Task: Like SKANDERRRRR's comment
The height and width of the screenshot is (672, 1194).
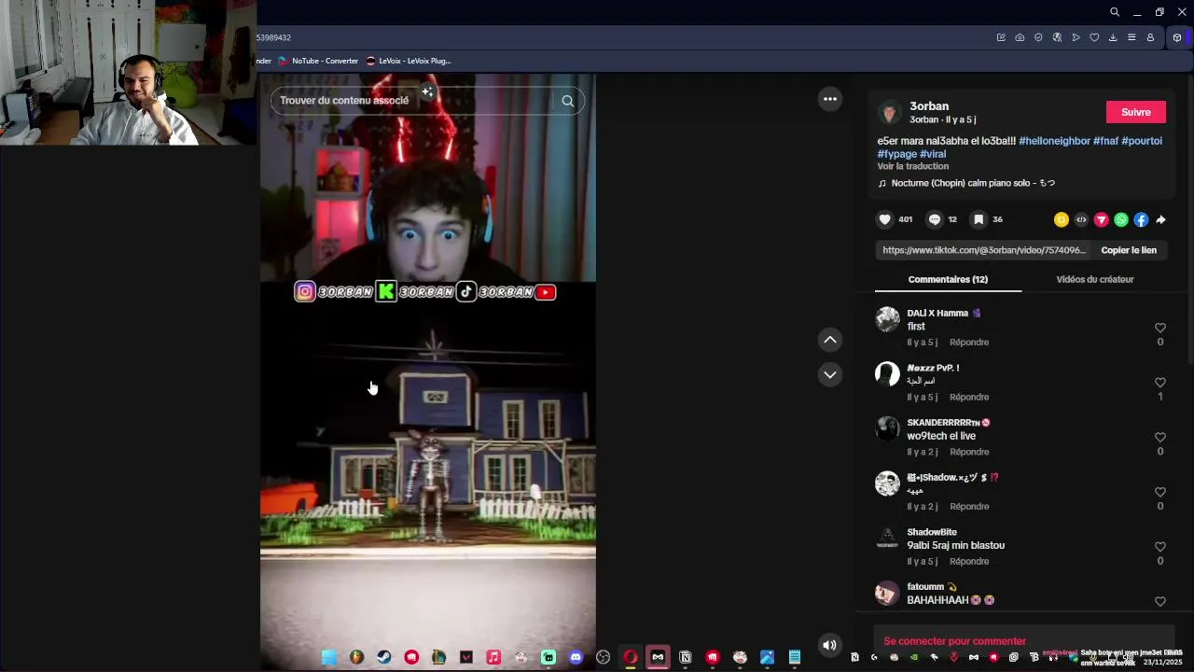Action: click(1160, 437)
